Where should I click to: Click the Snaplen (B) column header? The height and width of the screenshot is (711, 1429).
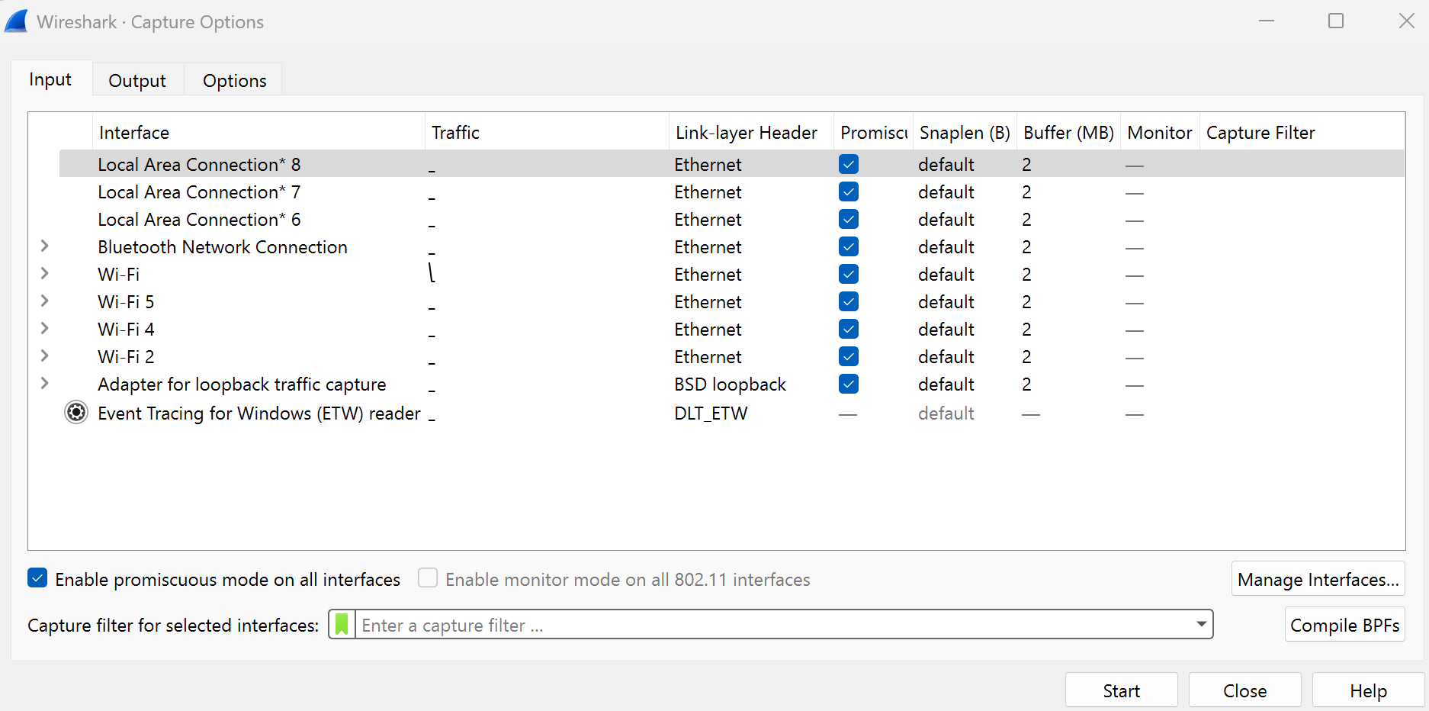965,132
